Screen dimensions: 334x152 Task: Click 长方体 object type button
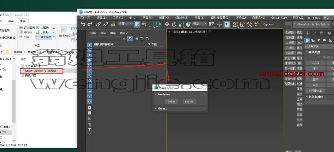[x=315, y=63]
